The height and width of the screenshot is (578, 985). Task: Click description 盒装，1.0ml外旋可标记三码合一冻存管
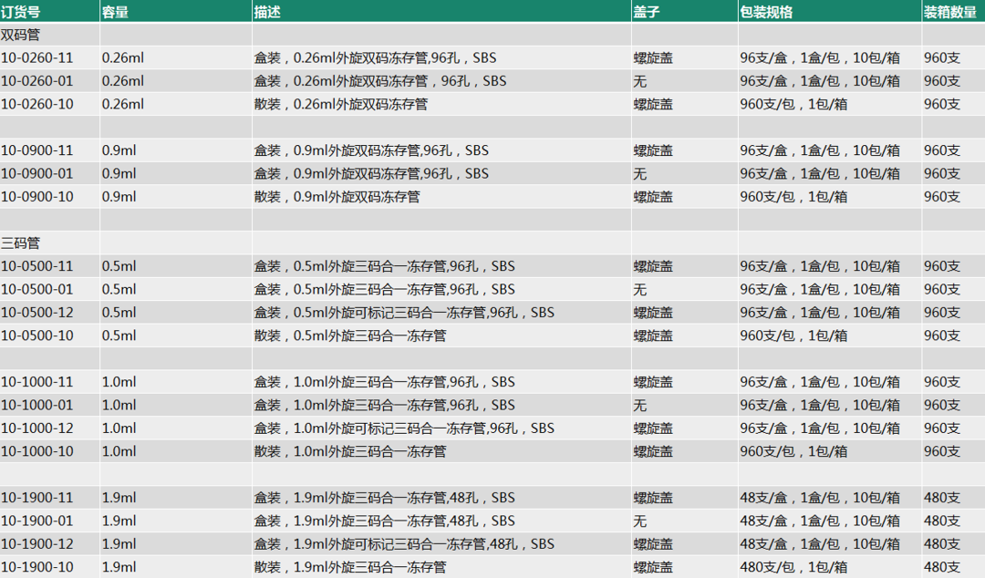coord(405,428)
